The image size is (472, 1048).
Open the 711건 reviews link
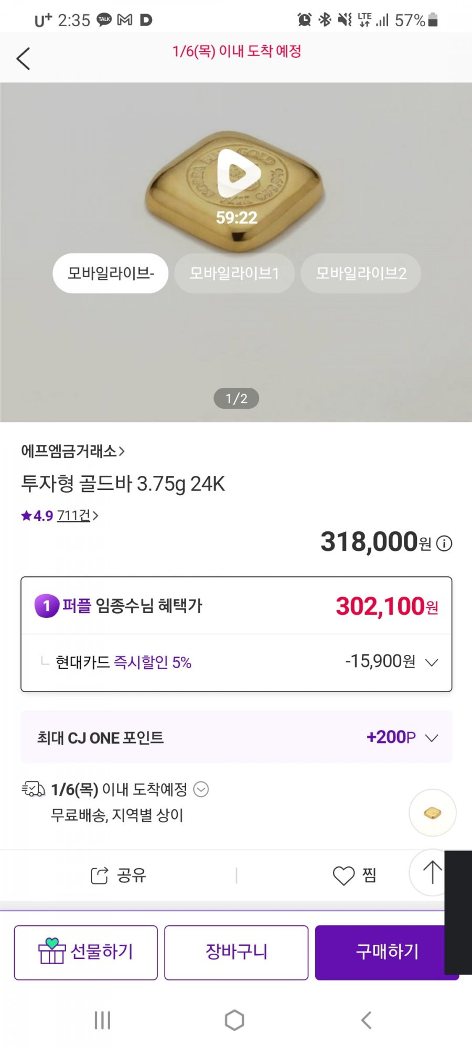click(78, 516)
